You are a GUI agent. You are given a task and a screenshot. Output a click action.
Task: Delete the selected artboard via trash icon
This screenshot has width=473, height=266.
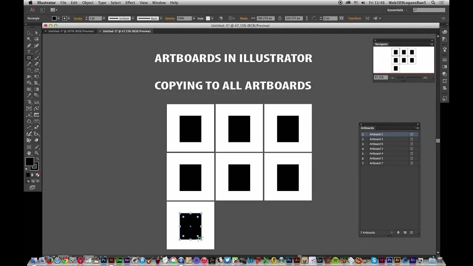click(x=411, y=233)
